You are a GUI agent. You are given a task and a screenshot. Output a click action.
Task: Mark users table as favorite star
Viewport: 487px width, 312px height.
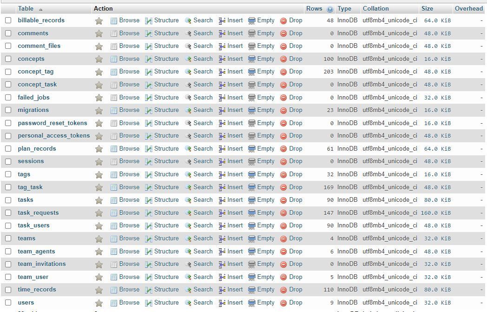[99, 303]
